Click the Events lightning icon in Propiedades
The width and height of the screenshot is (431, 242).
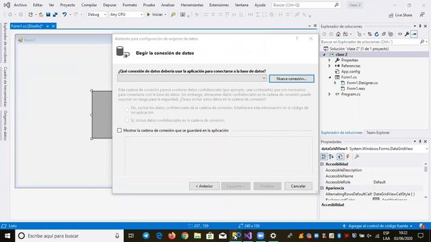347,157
